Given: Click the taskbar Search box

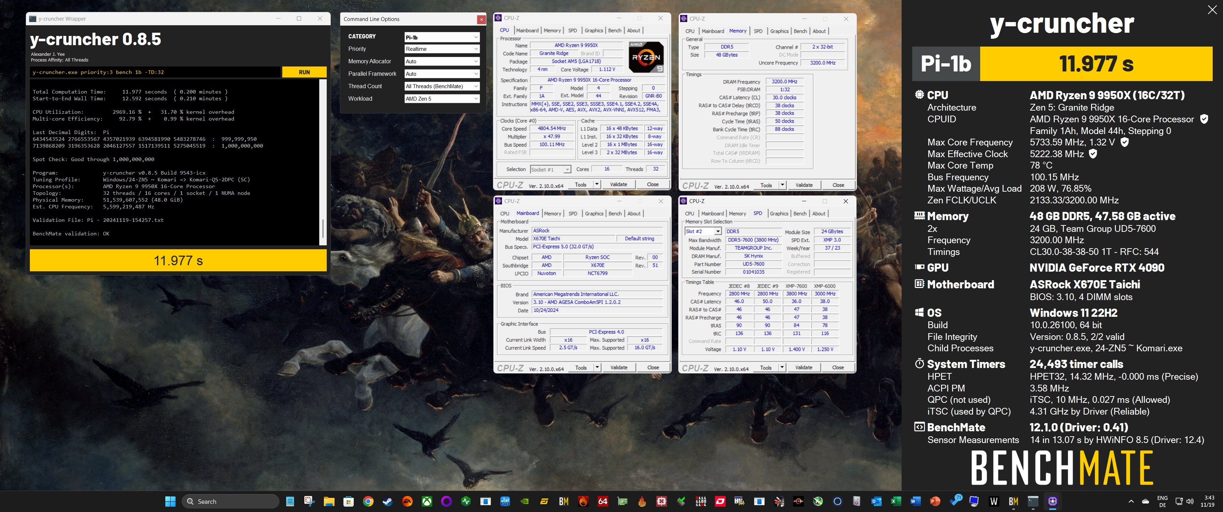Looking at the screenshot, I should (230, 501).
